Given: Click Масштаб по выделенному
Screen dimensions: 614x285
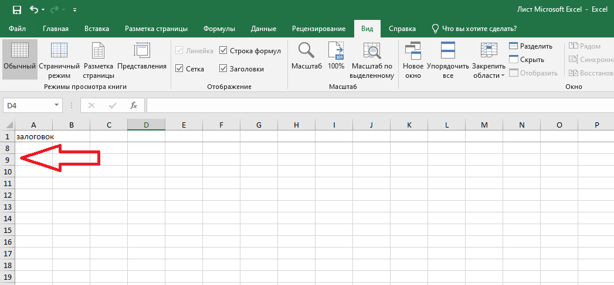Looking at the screenshot, I should (x=372, y=60).
